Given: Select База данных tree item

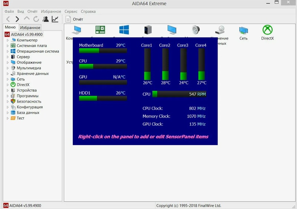Looking at the screenshot, I should click(28, 112).
